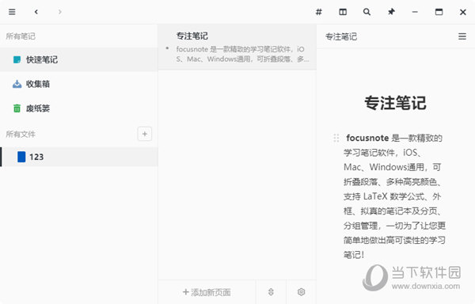The width and height of the screenshot is (475, 304).
Task: Open the 收集箱 inbox
Action: tap(78, 84)
